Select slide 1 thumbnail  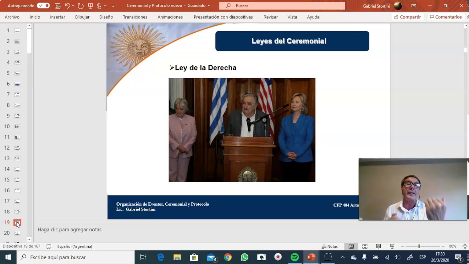(x=17, y=31)
